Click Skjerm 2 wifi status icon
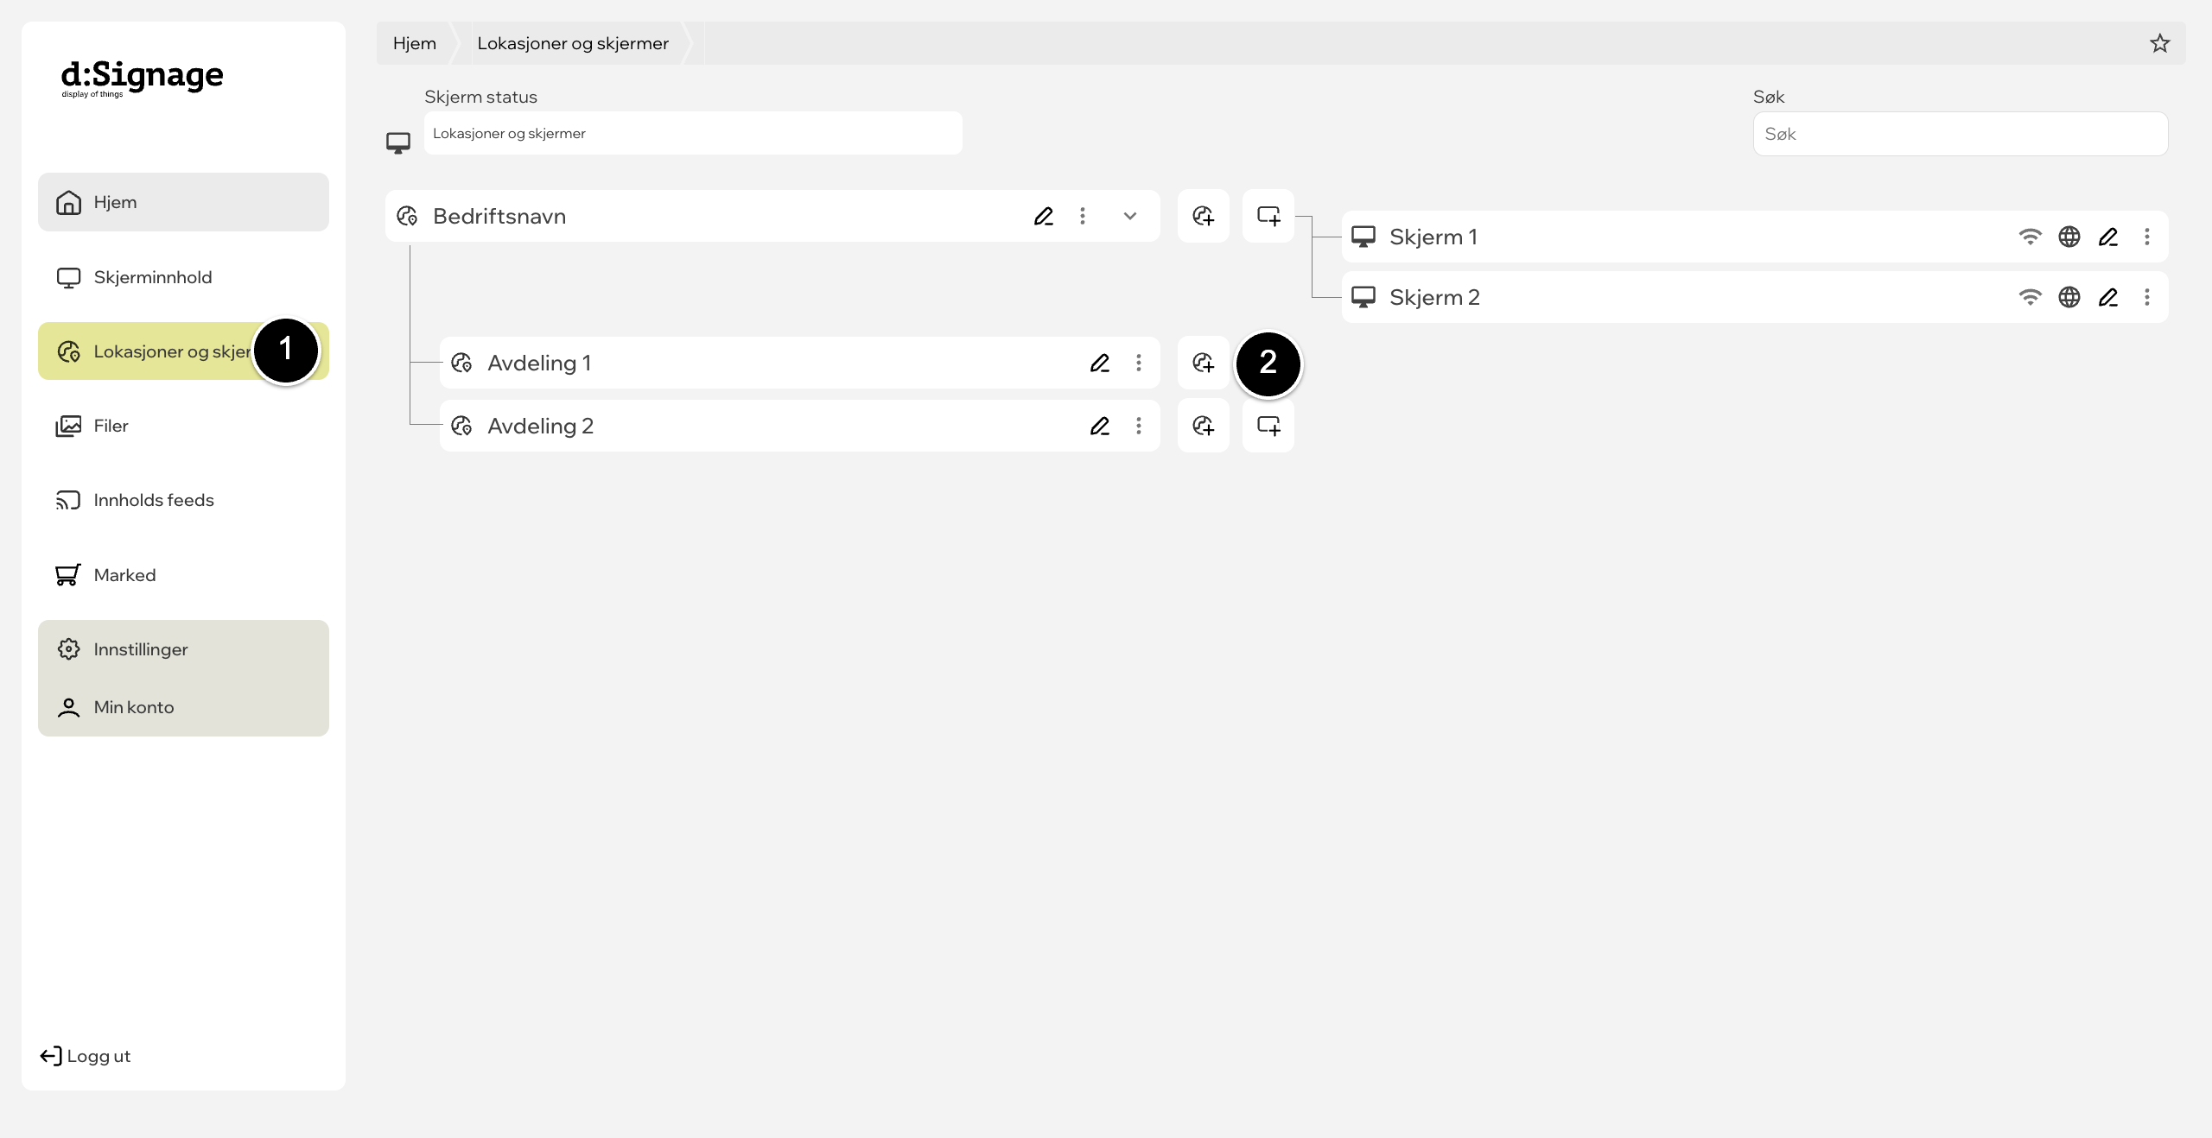Viewport: 2212px width, 1138px height. click(x=2031, y=297)
